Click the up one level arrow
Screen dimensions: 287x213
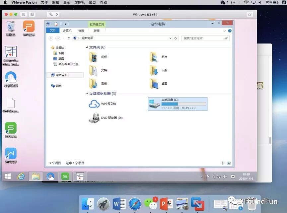point(69,38)
